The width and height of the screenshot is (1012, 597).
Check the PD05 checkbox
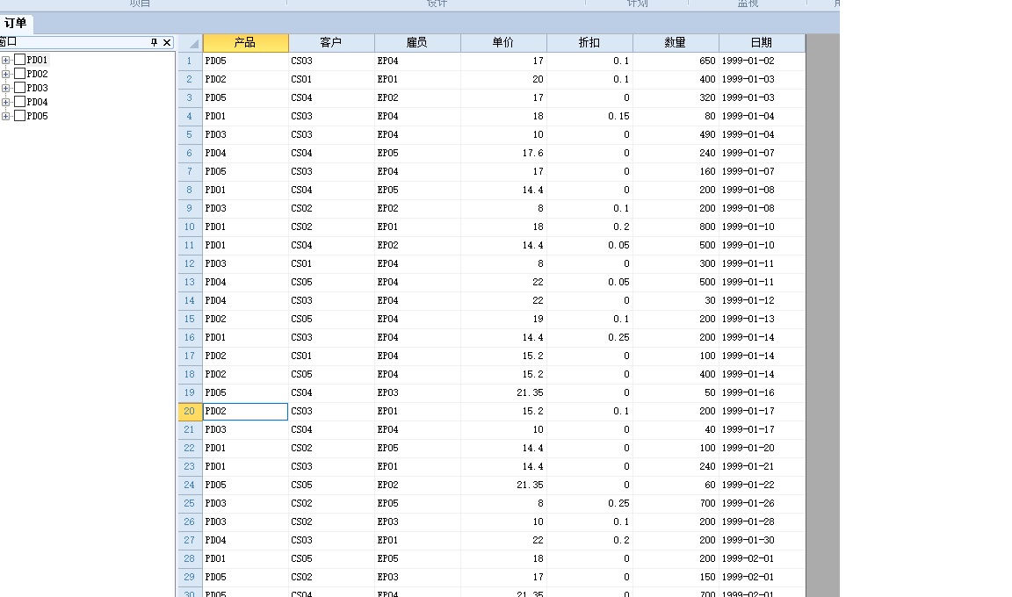tap(20, 116)
